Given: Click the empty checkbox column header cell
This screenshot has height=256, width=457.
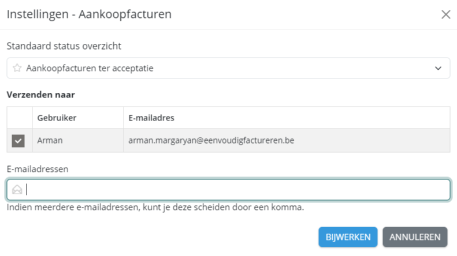Looking at the screenshot, I should (x=19, y=118).
